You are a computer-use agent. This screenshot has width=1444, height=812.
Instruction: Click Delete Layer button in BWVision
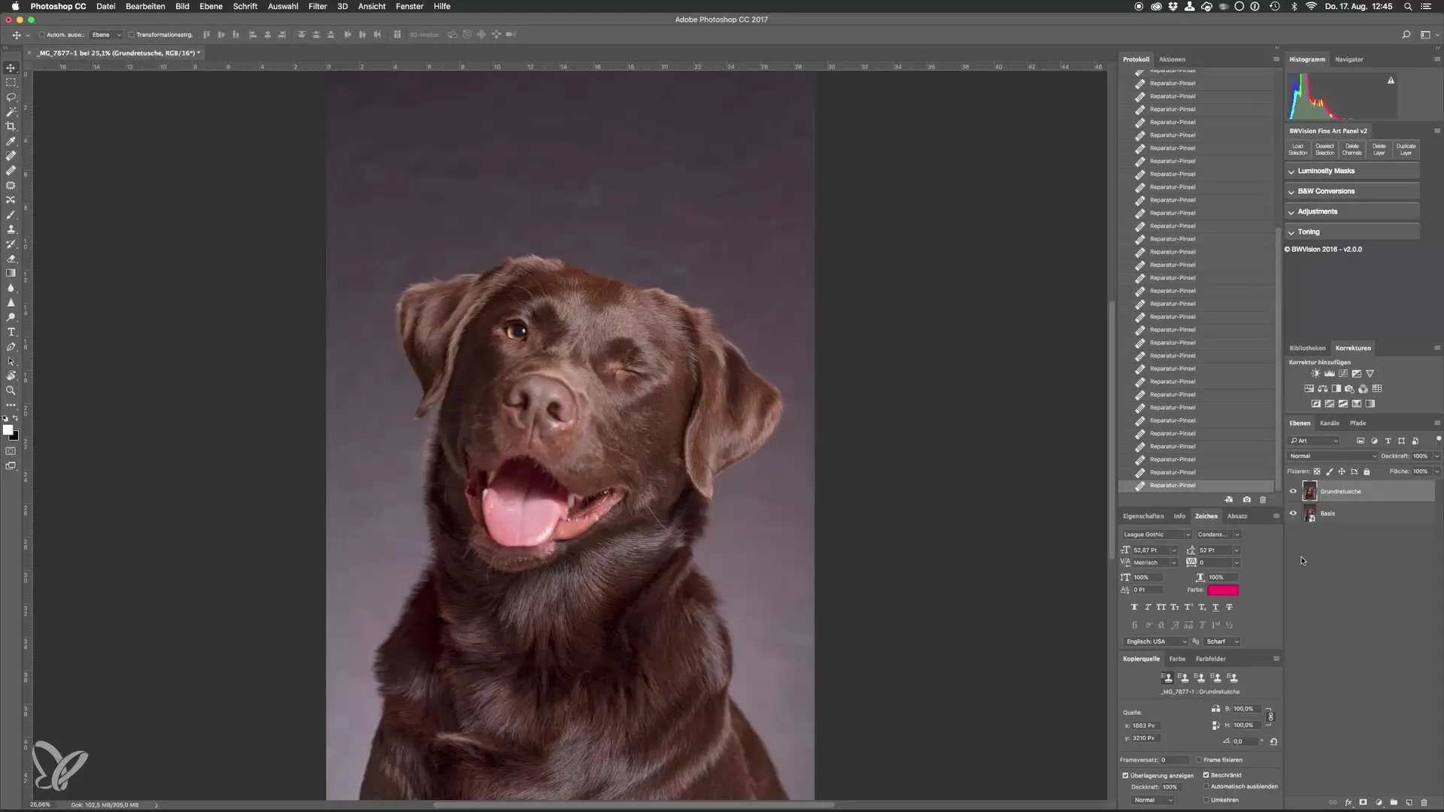pos(1379,149)
